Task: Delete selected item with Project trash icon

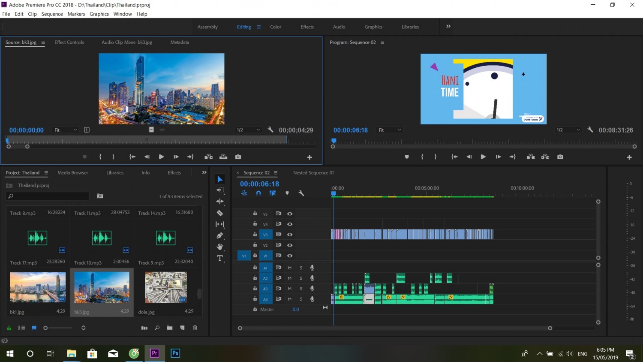Action: coord(195,328)
